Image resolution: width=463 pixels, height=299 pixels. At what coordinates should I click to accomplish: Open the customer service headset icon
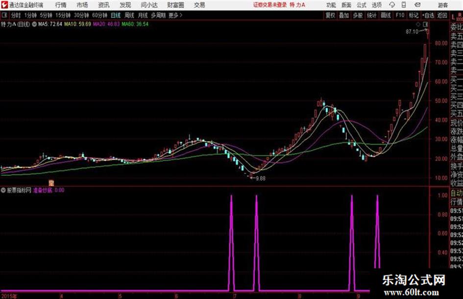[x=392, y=5]
